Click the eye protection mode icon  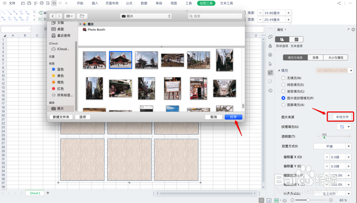click(x=285, y=200)
